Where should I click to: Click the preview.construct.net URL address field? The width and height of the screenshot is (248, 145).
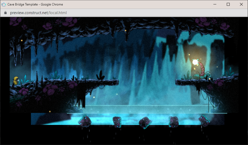tap(38, 13)
